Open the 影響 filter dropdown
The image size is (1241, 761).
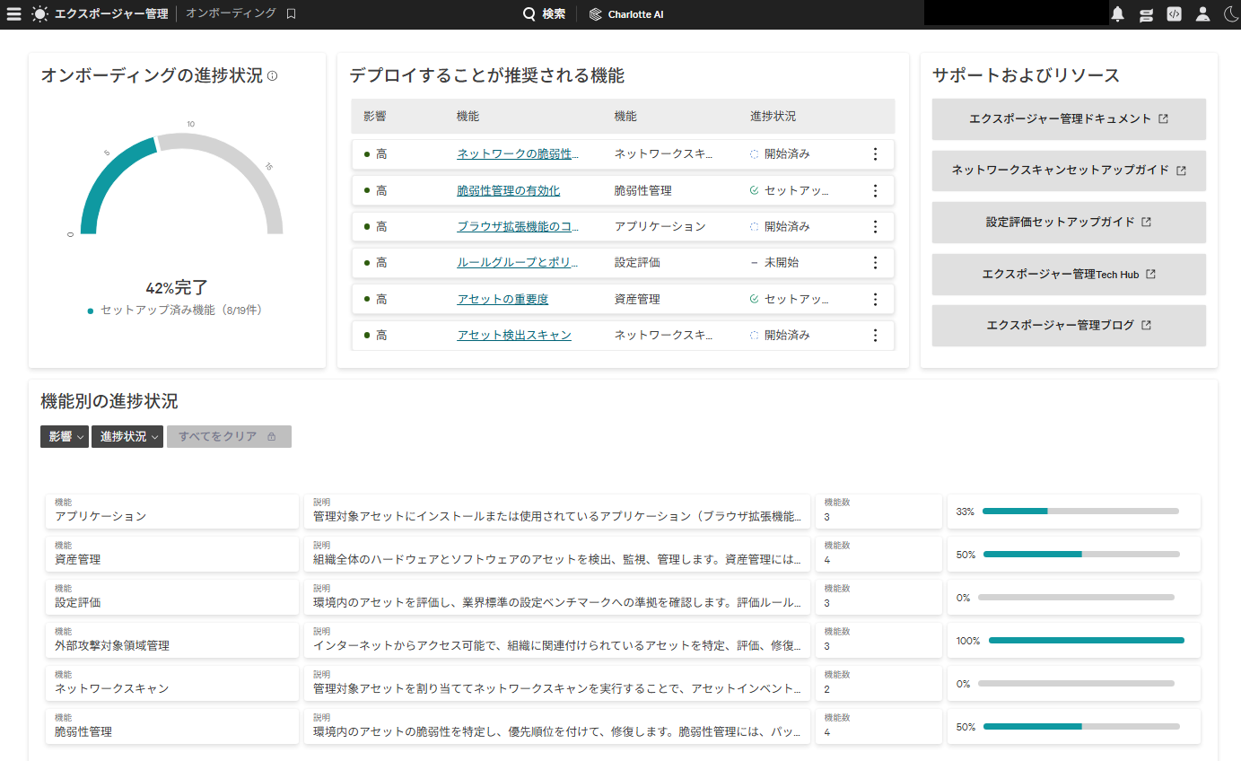tap(64, 436)
